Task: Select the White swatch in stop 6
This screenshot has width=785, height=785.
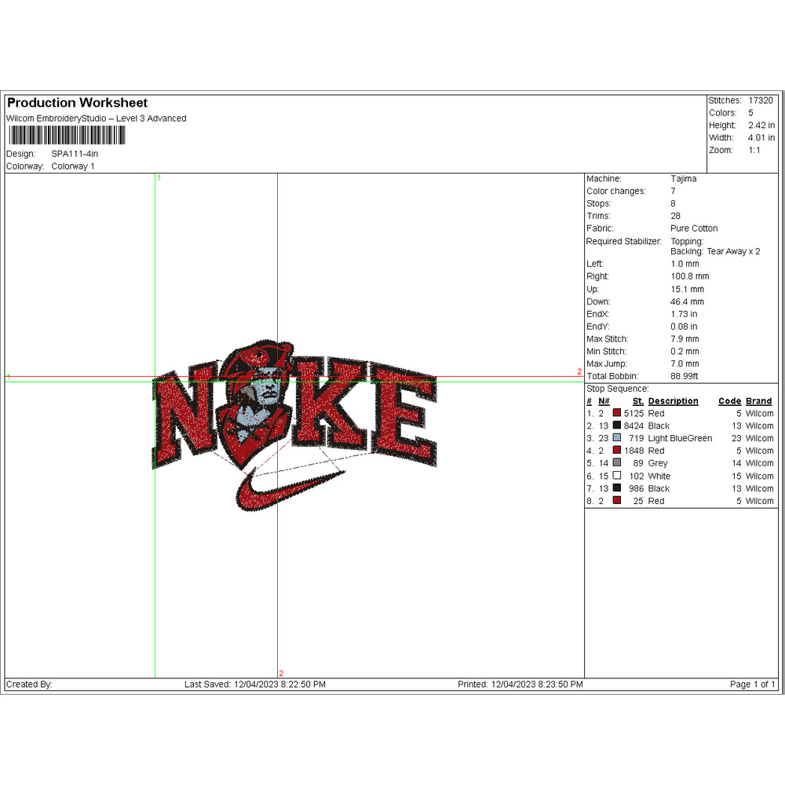Action: click(616, 476)
